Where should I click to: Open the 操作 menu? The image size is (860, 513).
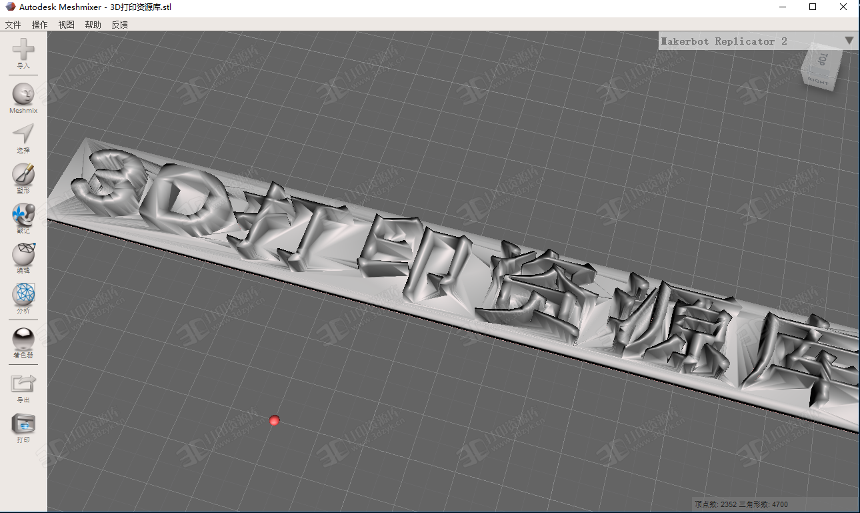(x=40, y=25)
